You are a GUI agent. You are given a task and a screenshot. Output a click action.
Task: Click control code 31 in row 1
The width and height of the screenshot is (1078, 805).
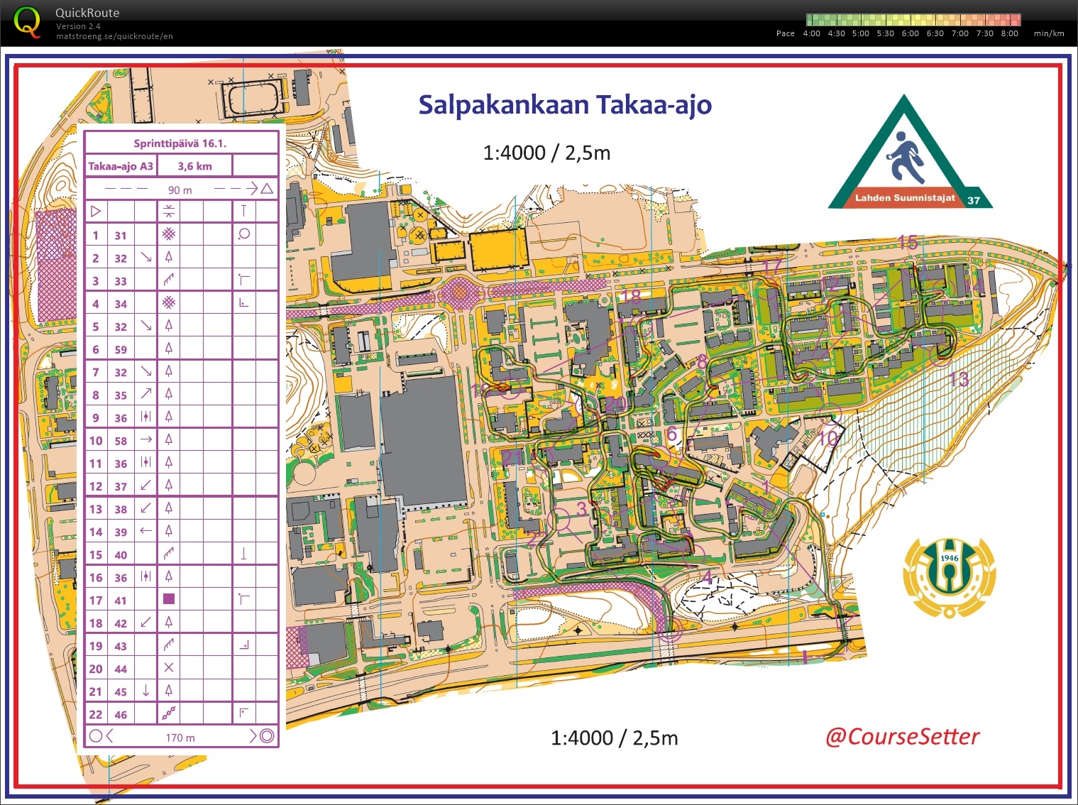[121, 236]
